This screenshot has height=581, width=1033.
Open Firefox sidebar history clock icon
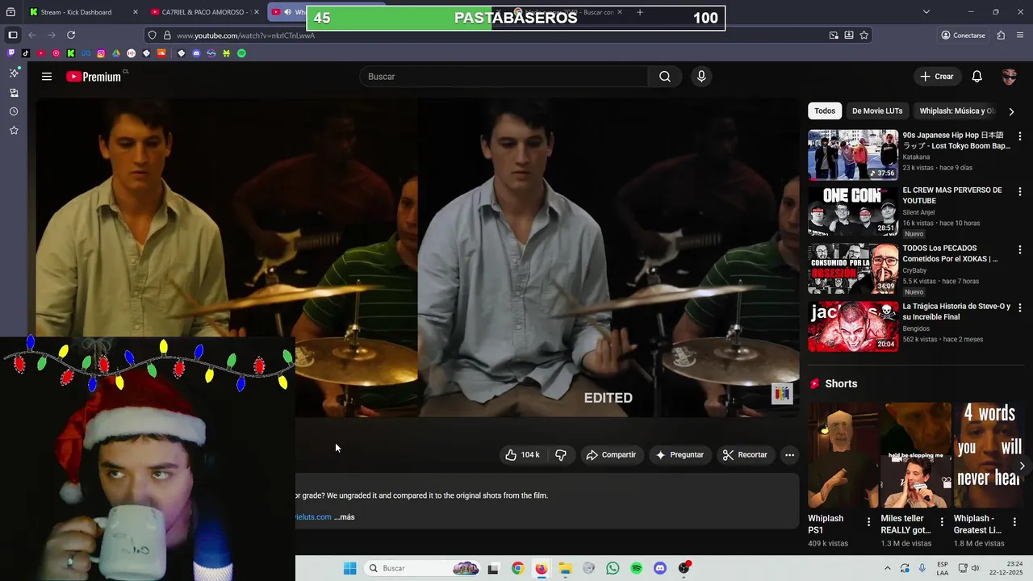(x=14, y=111)
